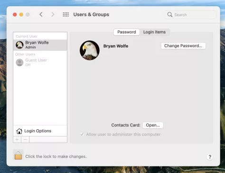Viewport: 225px width, 173px height.
Task: Go forward with the right chevron
Action: pyautogui.click(x=53, y=14)
